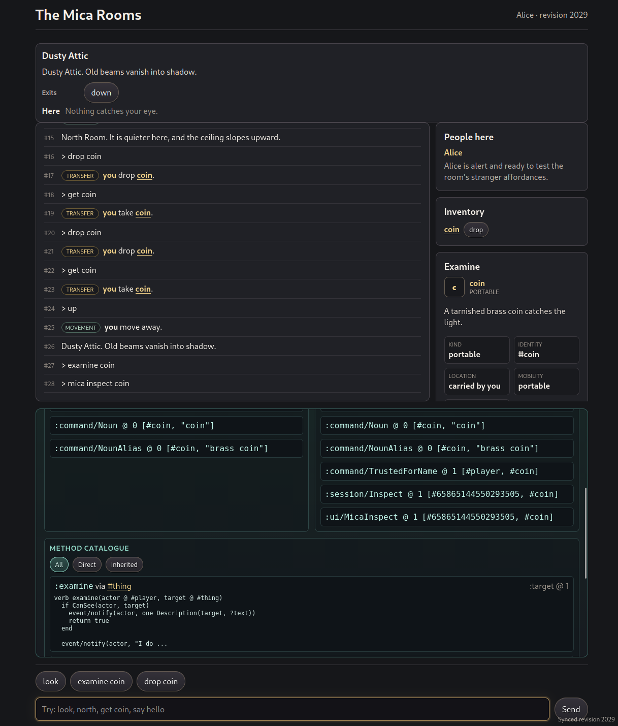Click log line #26 Dusty Attic description
Viewport: 618px width, 726px height.
point(139,346)
